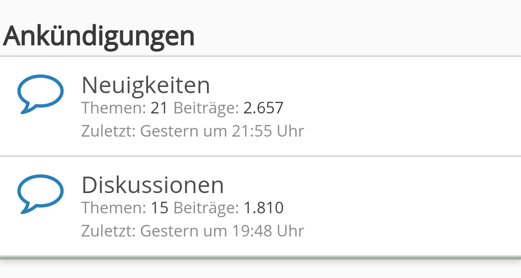
Task: Click the Neuigkeiten speech bubble icon
Action: [40, 94]
